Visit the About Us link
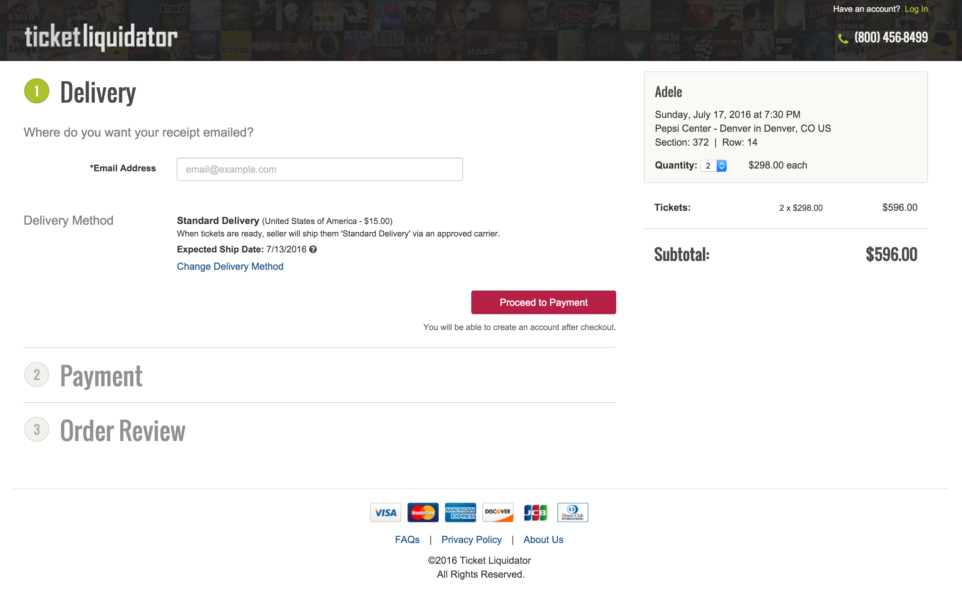962x595 pixels. tap(543, 540)
